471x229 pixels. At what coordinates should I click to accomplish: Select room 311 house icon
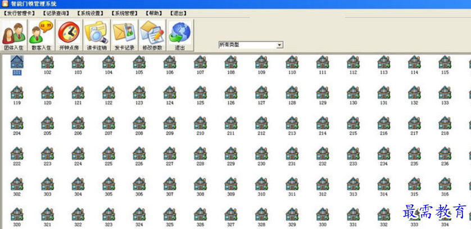(292, 184)
